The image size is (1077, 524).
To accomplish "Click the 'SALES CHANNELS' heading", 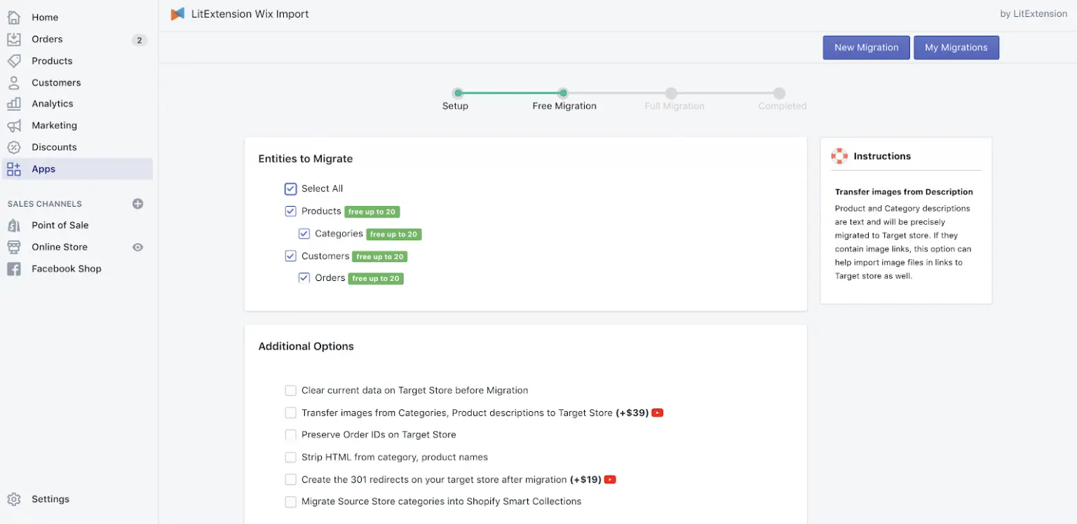I will (x=45, y=204).
